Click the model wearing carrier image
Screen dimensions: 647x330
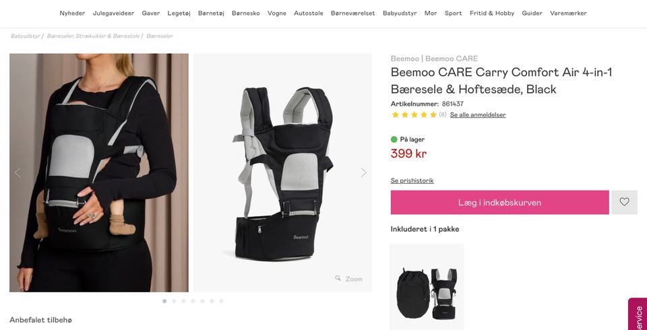click(98, 172)
